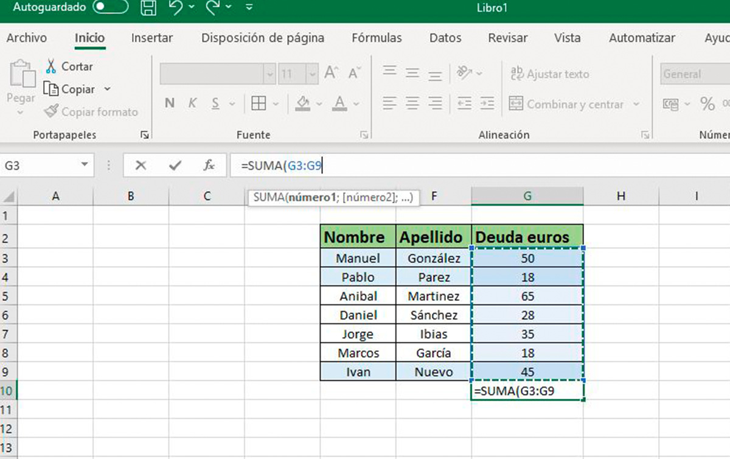This screenshot has width=730, height=459.
Task: Click the decrease indent icon
Action: [x=464, y=103]
